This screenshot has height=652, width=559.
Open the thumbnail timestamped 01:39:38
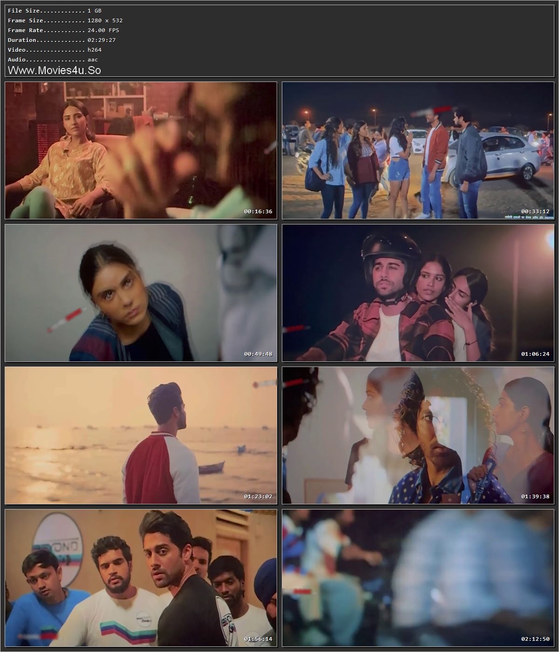[418, 435]
